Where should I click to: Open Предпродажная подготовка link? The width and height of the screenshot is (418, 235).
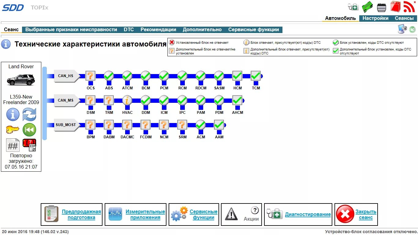tap(81, 214)
